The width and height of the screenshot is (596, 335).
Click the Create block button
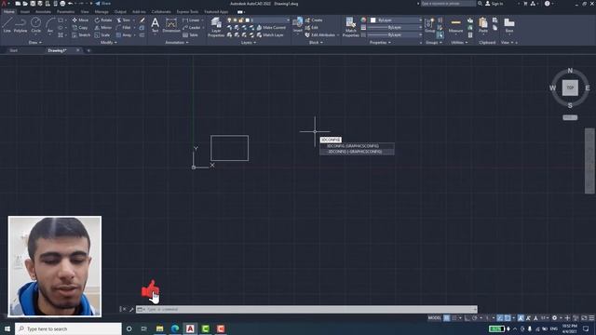(x=314, y=20)
